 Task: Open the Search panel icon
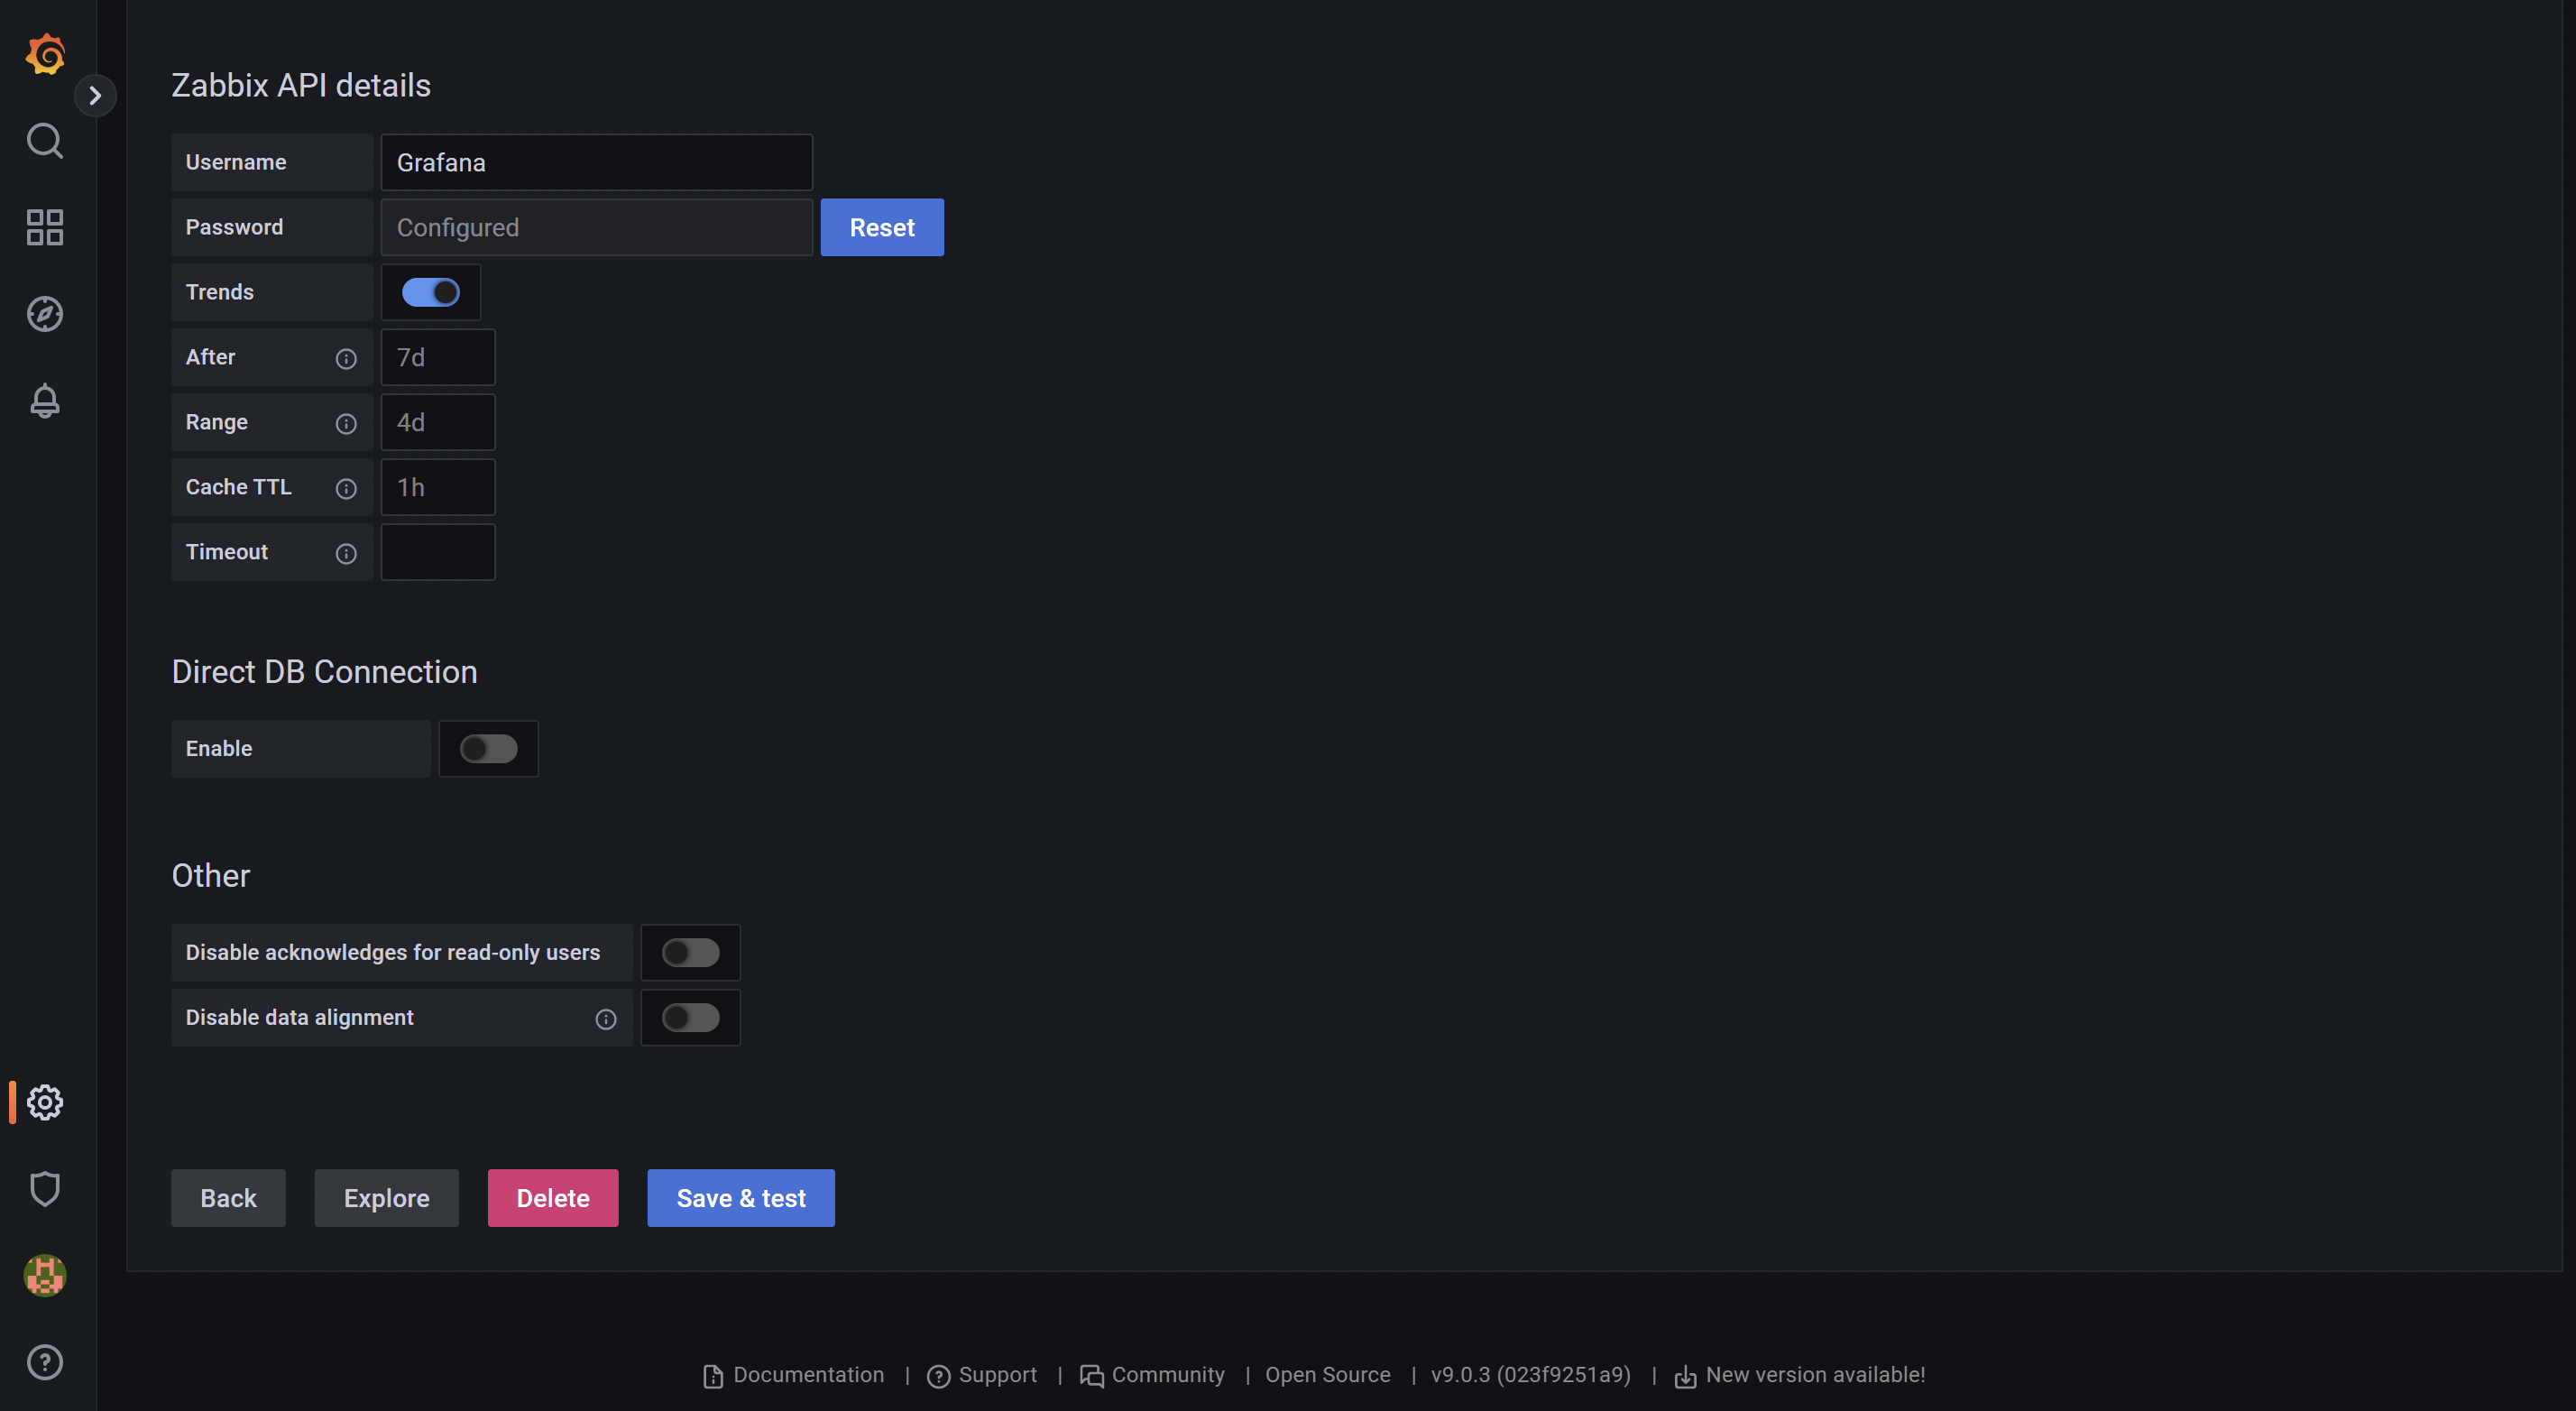45,140
